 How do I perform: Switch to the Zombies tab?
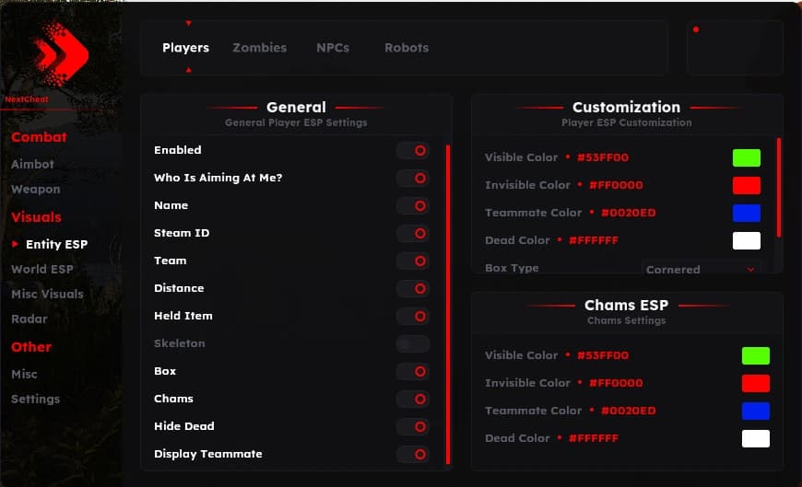pyautogui.click(x=259, y=48)
